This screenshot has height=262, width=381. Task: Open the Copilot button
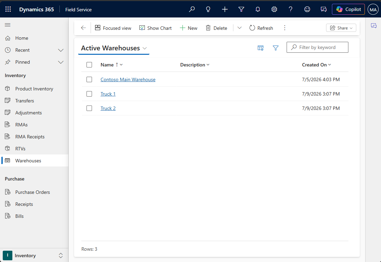pyautogui.click(x=348, y=9)
